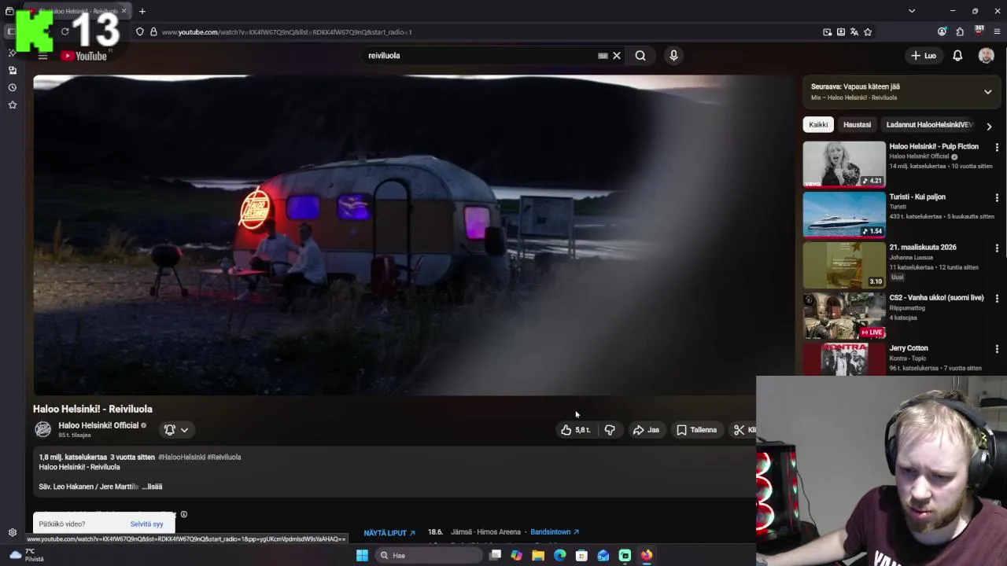Open the list all tabs dropdown arrow
This screenshot has width=1007, height=566.
(912, 11)
